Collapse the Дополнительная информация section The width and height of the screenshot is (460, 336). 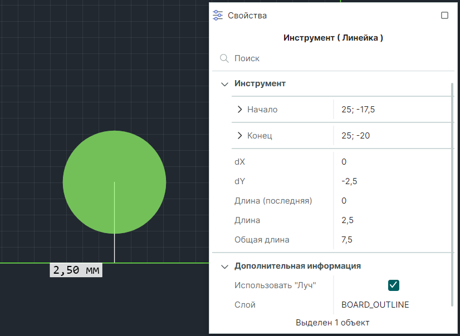tap(225, 266)
